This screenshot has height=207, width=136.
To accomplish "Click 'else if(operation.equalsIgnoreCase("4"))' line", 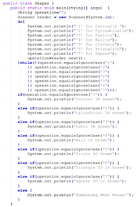I will pos(68,136).
